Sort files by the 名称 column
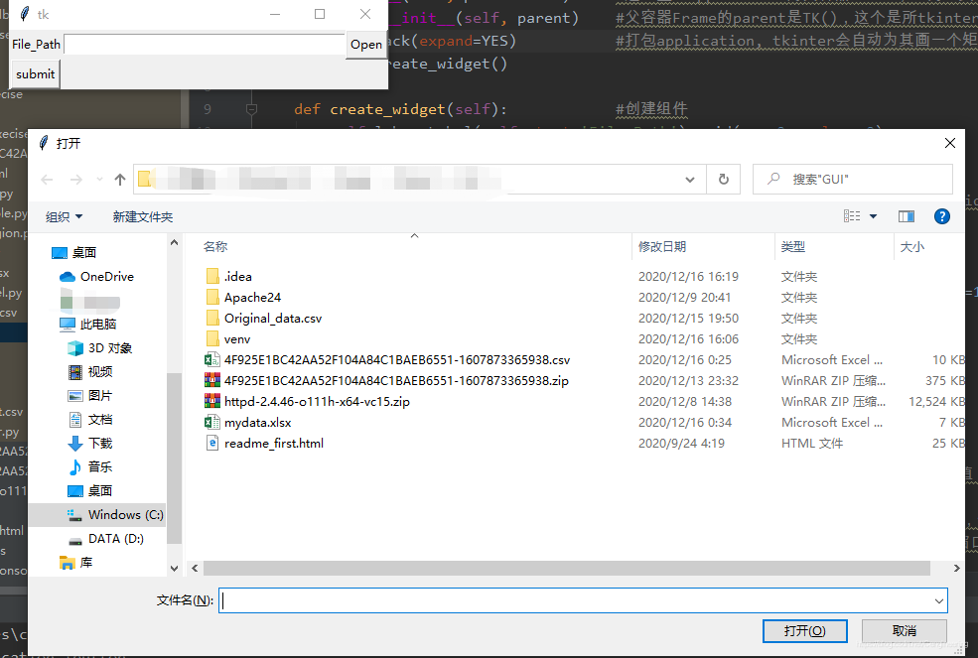The image size is (978, 658). [x=215, y=247]
